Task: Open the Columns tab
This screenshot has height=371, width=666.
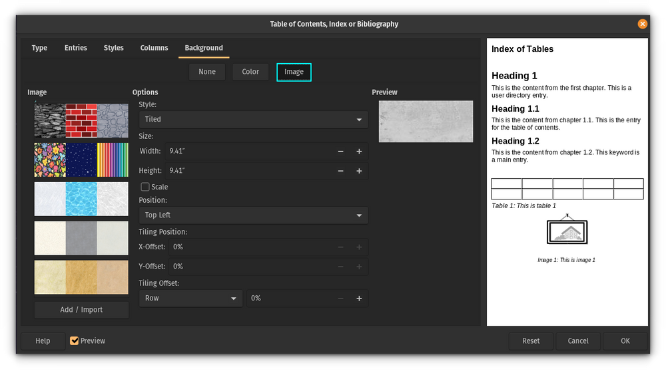Action: [x=154, y=48]
